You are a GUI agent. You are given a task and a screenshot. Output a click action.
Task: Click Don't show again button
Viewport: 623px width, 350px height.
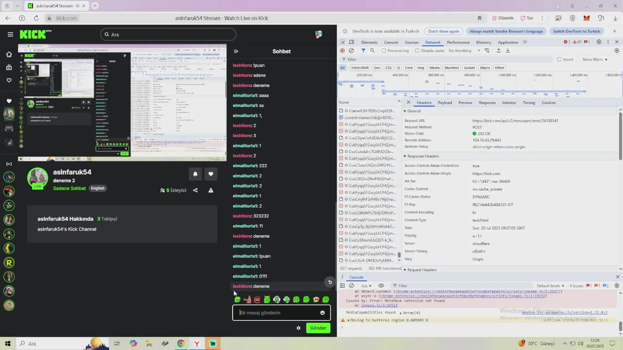pos(443,31)
